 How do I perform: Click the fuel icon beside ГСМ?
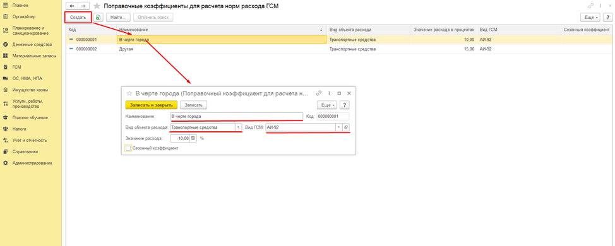pos(6,67)
